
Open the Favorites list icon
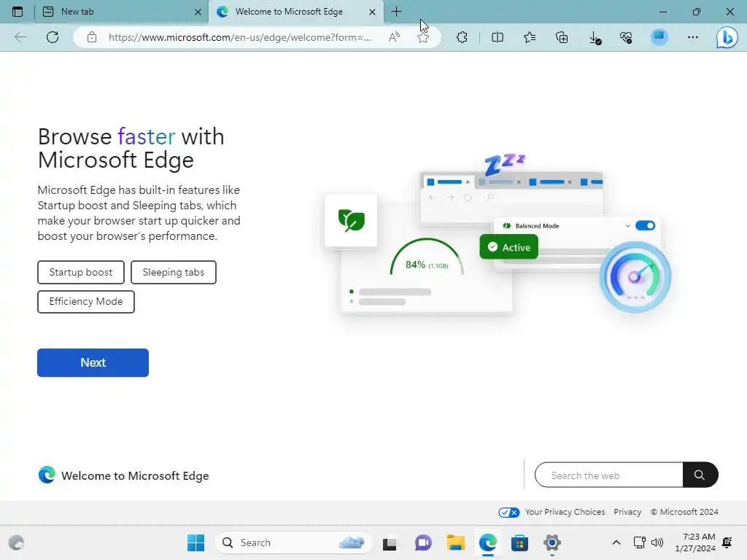point(530,37)
